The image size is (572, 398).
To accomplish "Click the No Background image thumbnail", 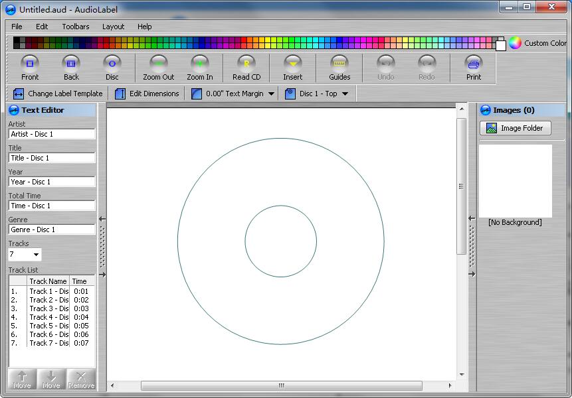I will [515, 181].
